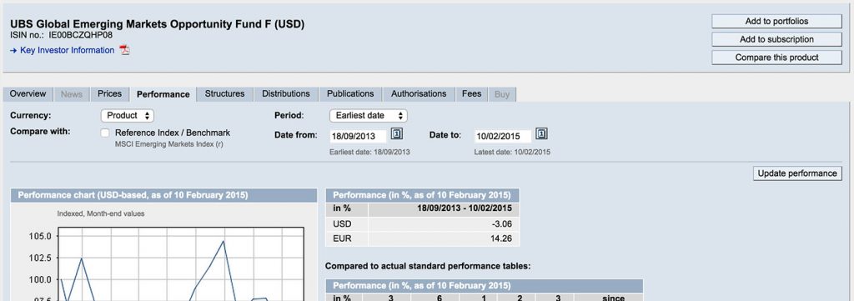This screenshot has width=854, height=301.
Task: Toggle Reference Index / Benchmark checkbox
Action: click(x=104, y=133)
